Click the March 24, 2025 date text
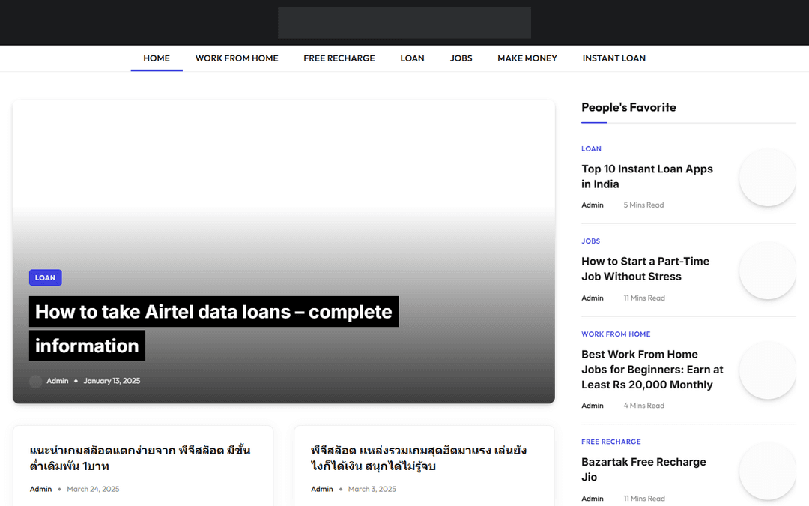 [x=93, y=489]
